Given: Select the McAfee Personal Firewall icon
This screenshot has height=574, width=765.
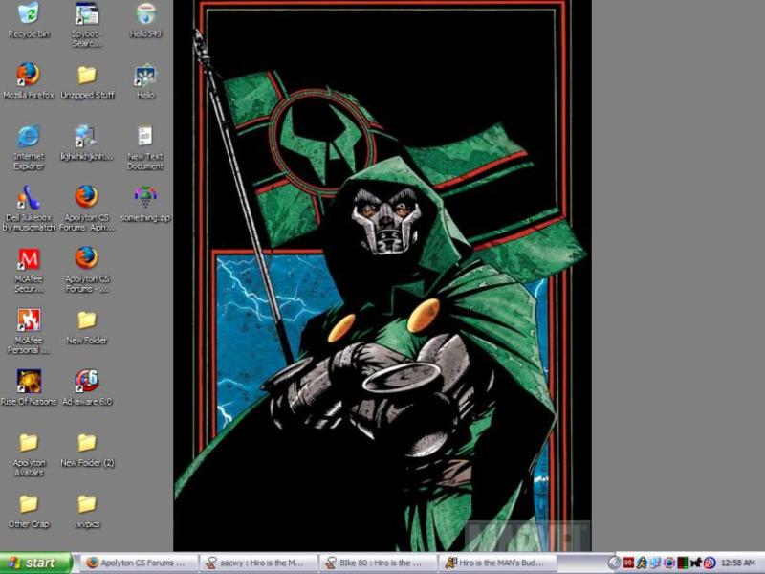Looking at the screenshot, I should coord(29,320).
